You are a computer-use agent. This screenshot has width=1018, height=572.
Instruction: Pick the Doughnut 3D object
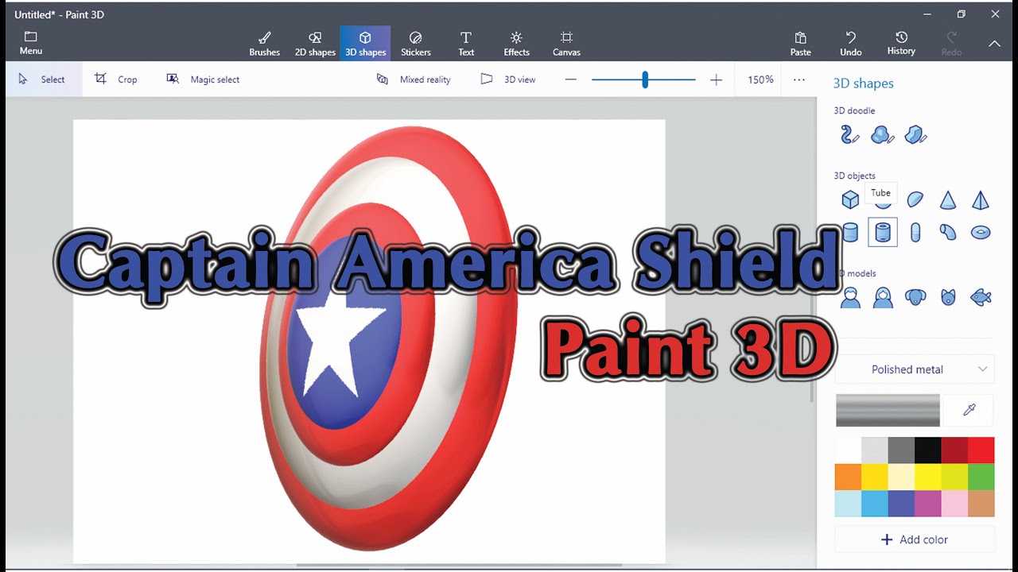[981, 233]
